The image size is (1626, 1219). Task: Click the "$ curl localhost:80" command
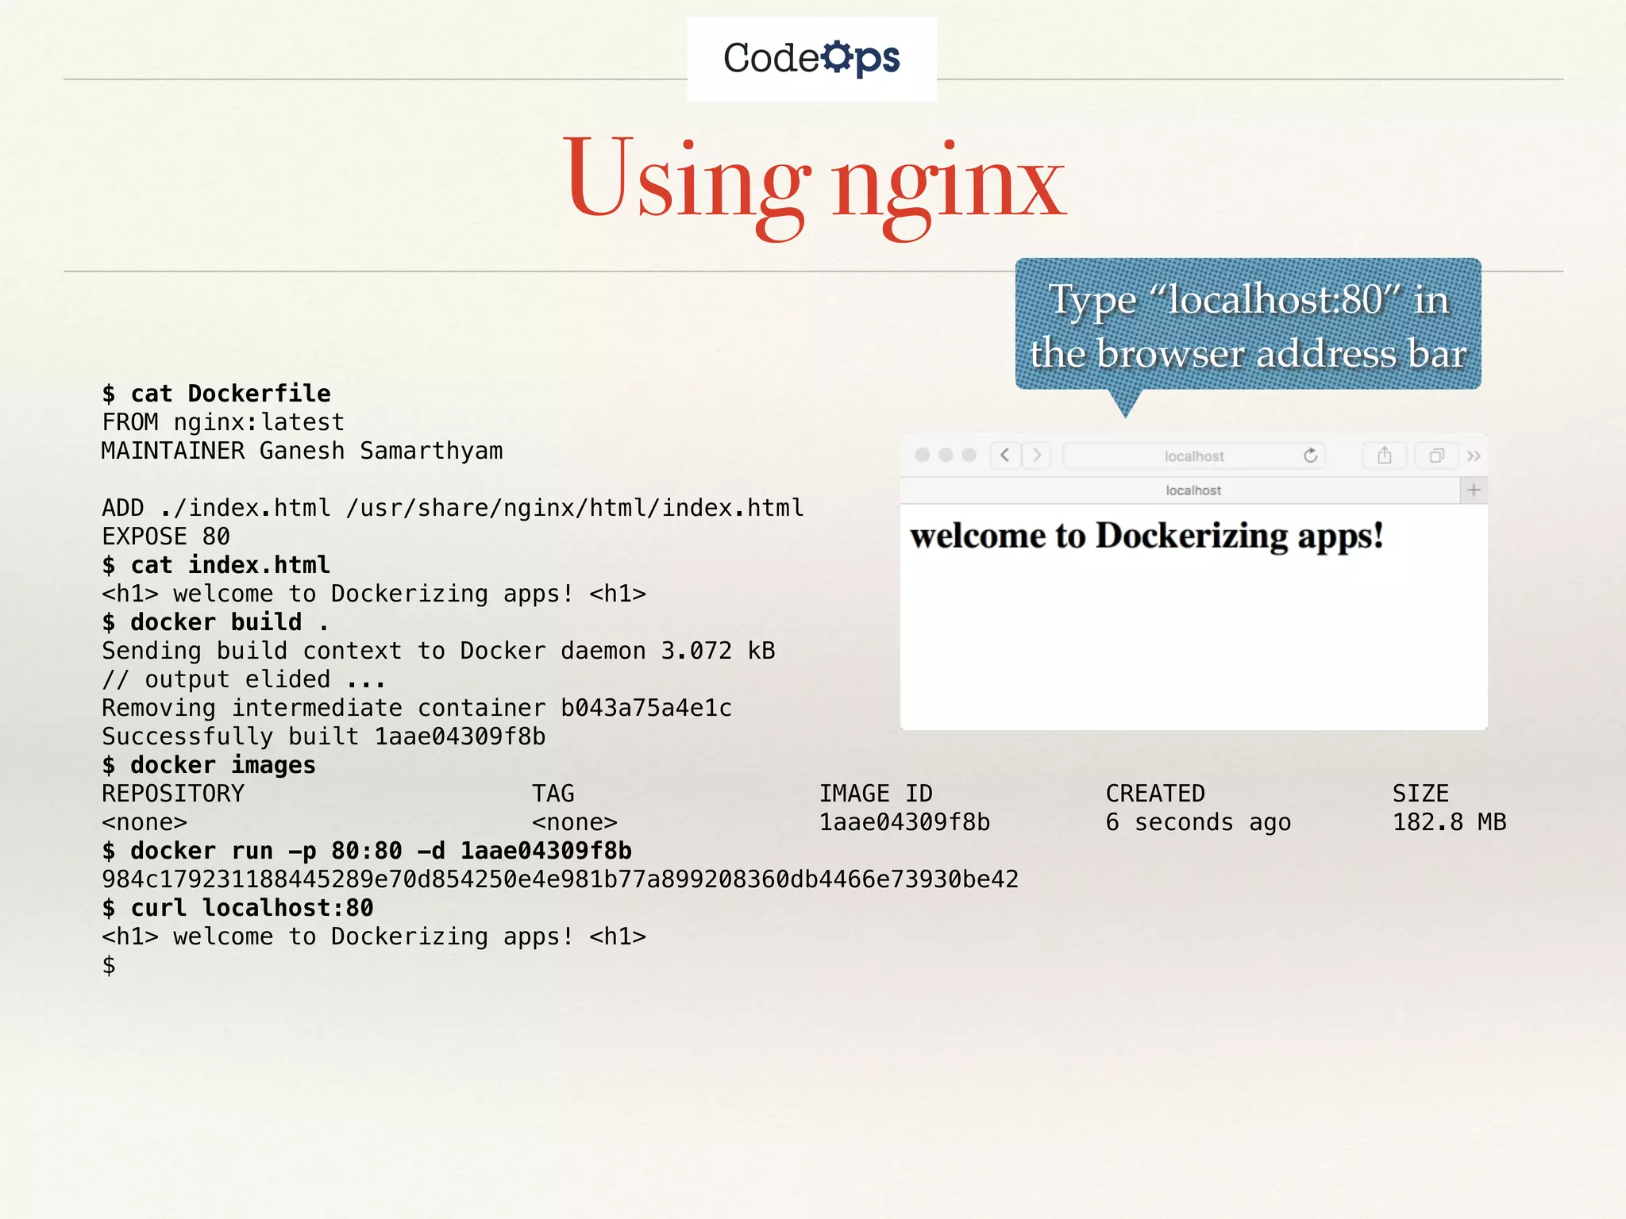(x=237, y=908)
